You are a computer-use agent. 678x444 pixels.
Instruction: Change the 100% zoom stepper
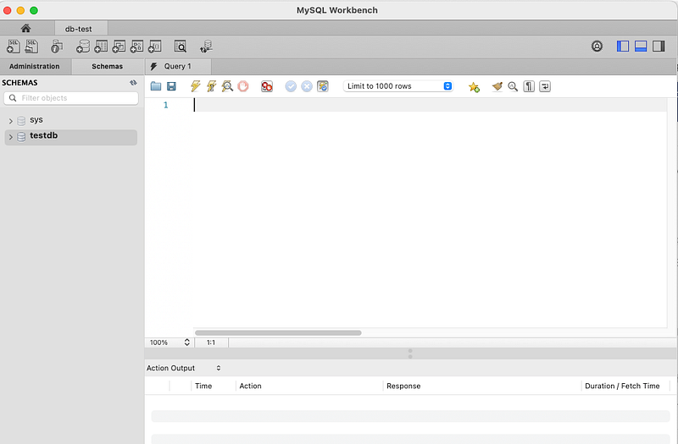pos(186,343)
